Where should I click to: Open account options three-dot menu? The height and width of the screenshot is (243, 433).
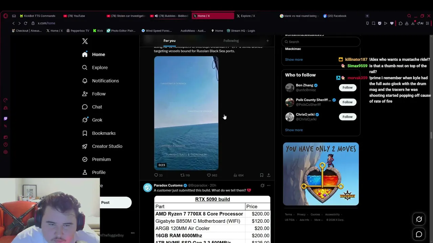point(133,233)
